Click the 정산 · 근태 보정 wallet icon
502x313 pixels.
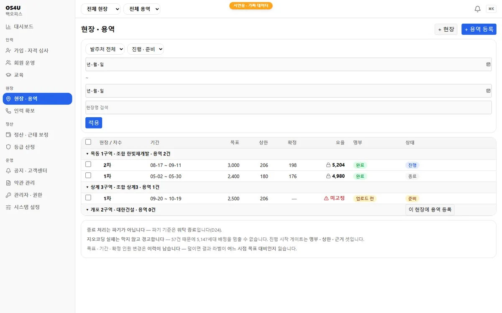coord(8,135)
